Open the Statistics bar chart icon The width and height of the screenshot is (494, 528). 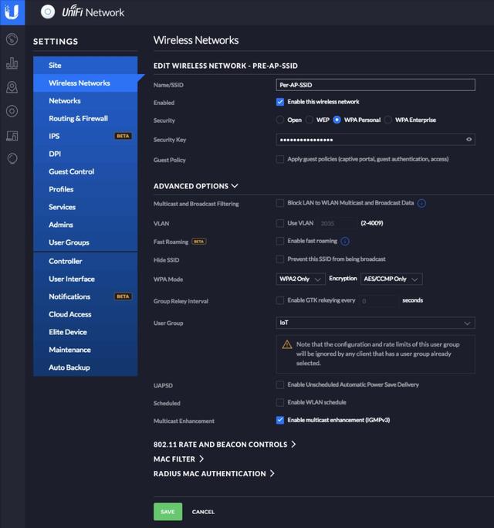[x=12, y=63]
